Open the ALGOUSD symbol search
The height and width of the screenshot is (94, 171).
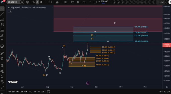[x=12, y=2]
